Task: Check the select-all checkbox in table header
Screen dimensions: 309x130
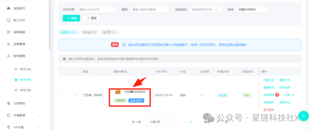Action: click(62, 71)
